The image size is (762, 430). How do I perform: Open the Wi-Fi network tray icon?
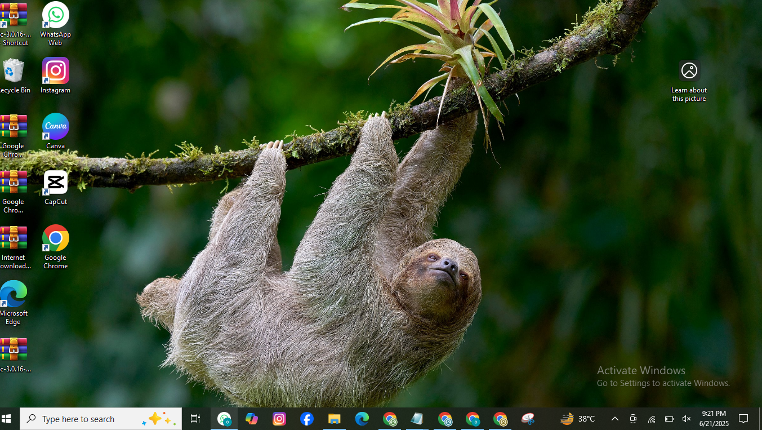click(x=651, y=419)
